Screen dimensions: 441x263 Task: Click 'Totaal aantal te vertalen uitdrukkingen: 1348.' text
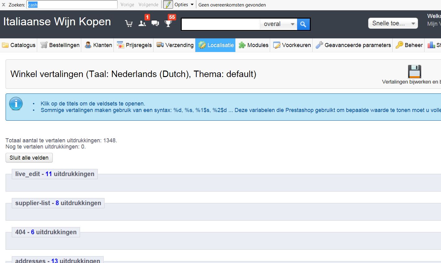coord(61,140)
